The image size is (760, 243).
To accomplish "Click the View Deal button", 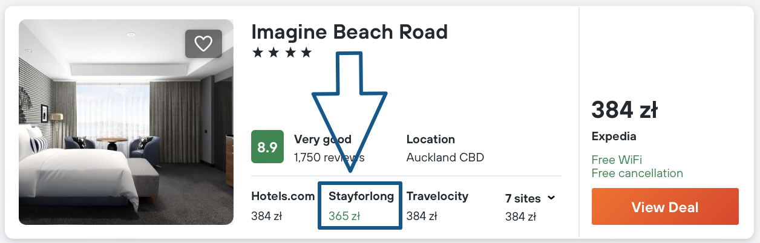I will click(665, 207).
